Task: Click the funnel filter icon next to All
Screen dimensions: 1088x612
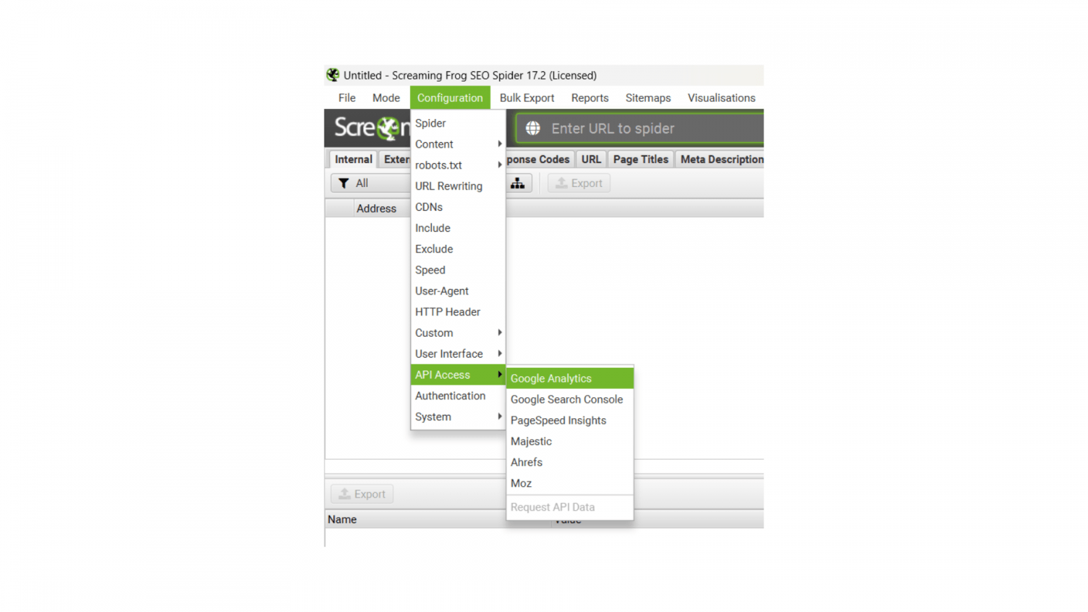Action: pos(343,184)
